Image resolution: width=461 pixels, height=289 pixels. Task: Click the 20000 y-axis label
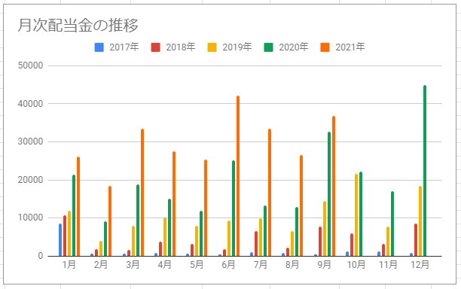[x=31, y=180]
